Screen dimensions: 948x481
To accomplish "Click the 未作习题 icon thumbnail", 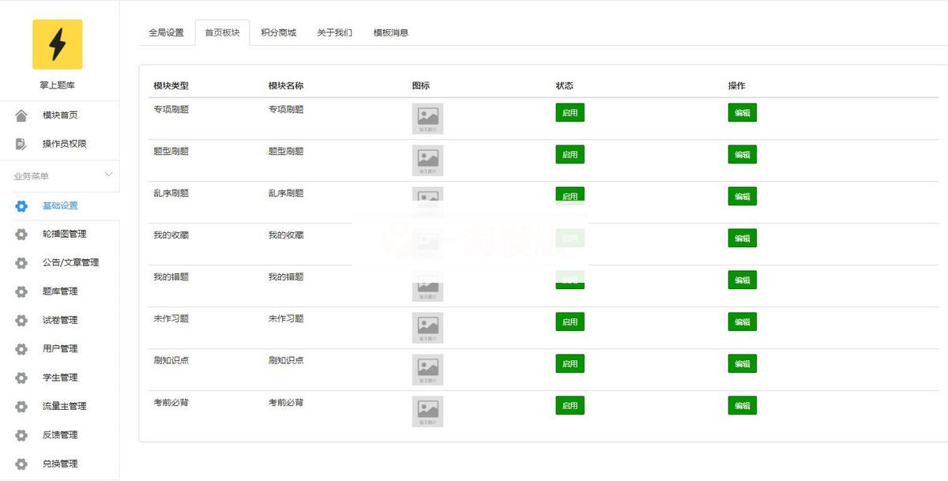I will tap(427, 327).
